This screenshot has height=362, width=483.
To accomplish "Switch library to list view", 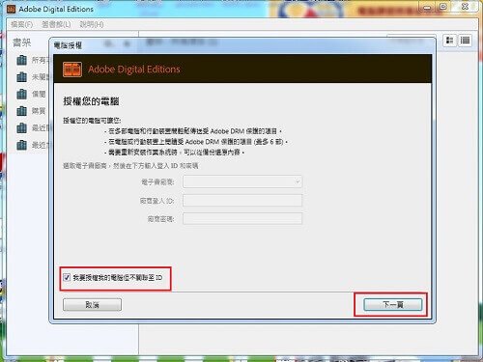I will click(x=465, y=41).
